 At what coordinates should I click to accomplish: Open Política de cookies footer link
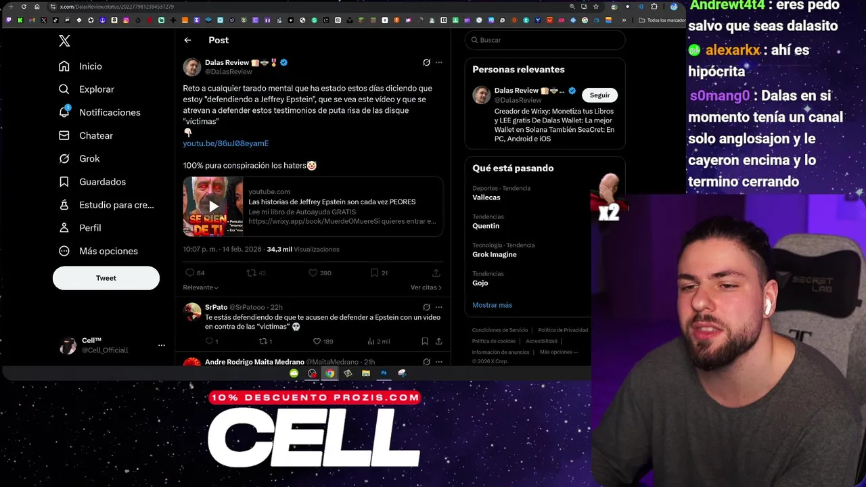(x=494, y=341)
